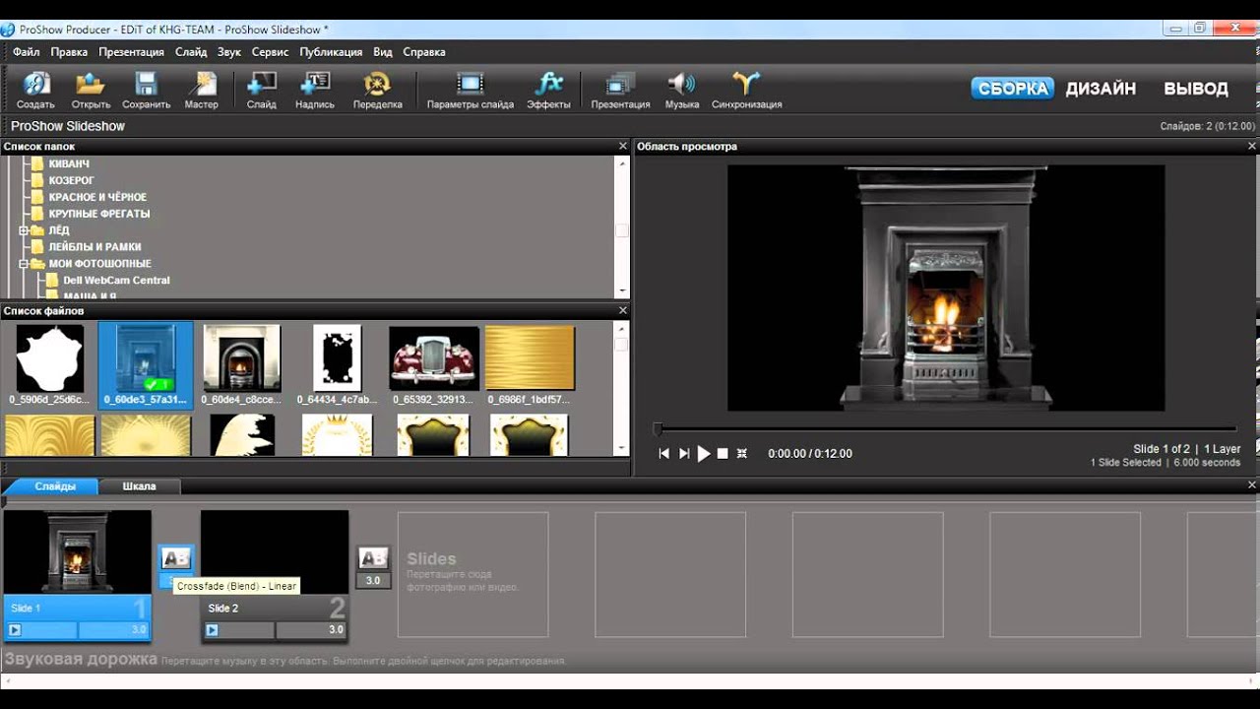Save the show with Сохранить icon
Image resolution: width=1260 pixels, height=709 pixels.
tap(147, 89)
